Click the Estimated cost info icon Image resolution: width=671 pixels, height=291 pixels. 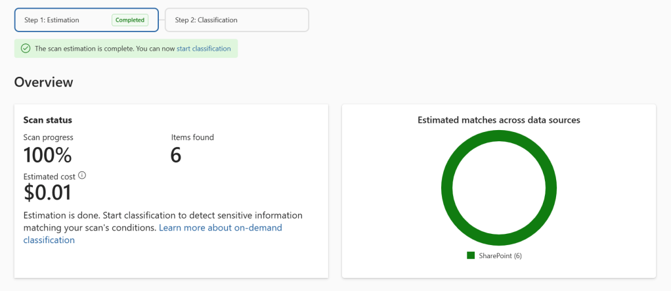pos(82,176)
